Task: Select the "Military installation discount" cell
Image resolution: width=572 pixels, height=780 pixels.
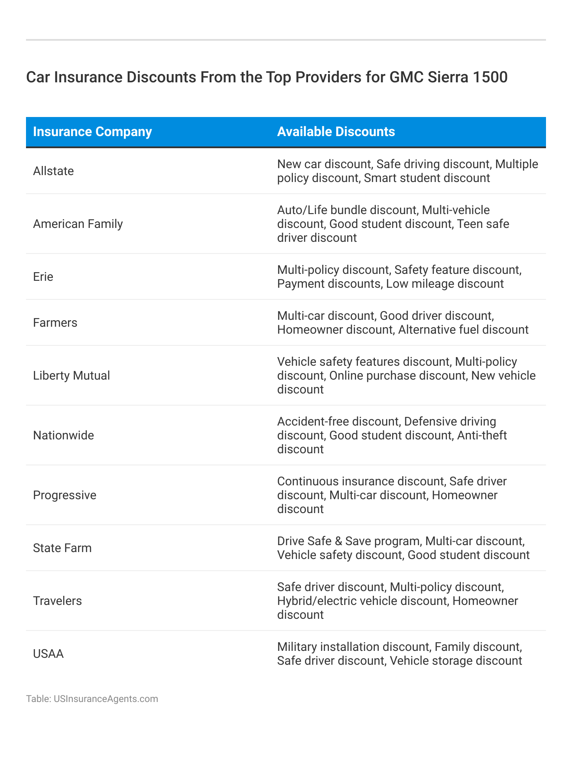Action: [400, 653]
